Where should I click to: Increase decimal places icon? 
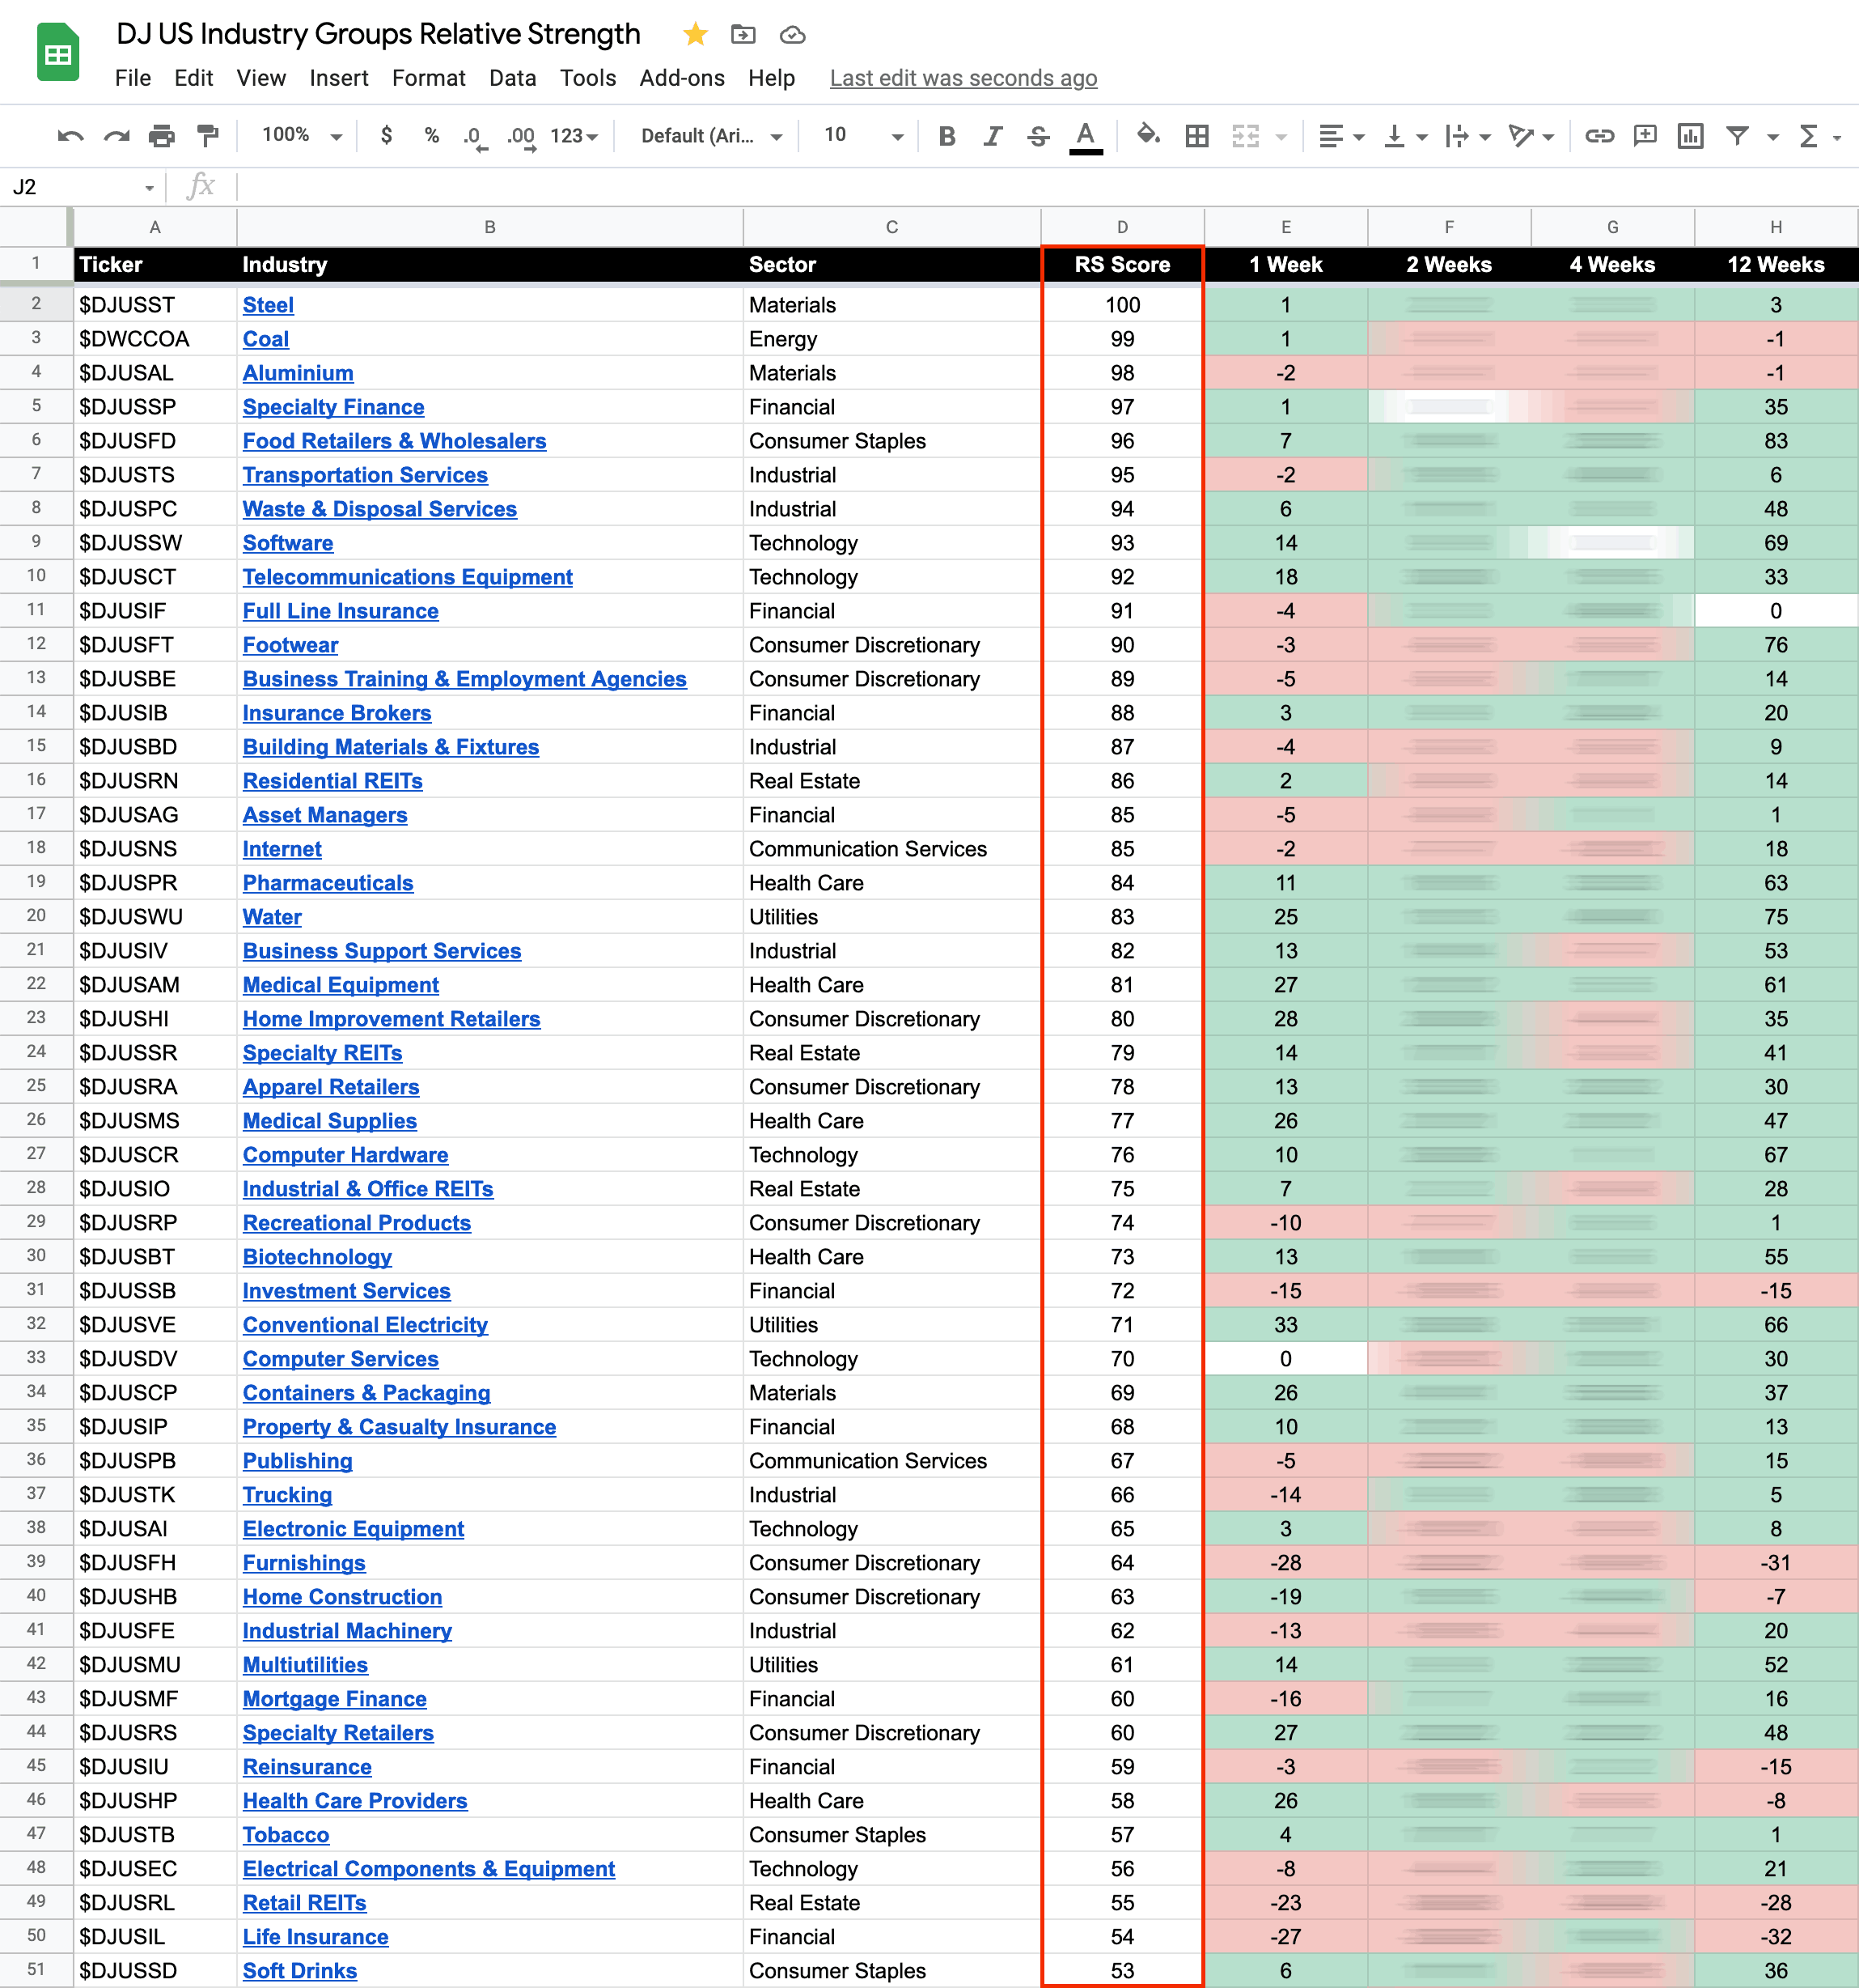521,137
